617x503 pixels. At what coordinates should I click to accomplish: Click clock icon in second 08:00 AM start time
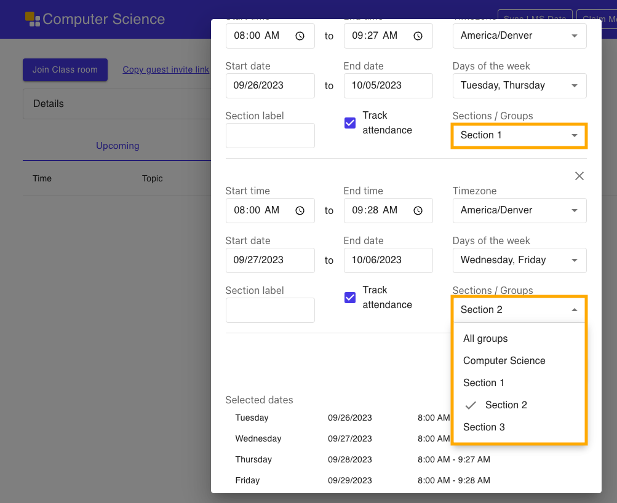(x=300, y=211)
